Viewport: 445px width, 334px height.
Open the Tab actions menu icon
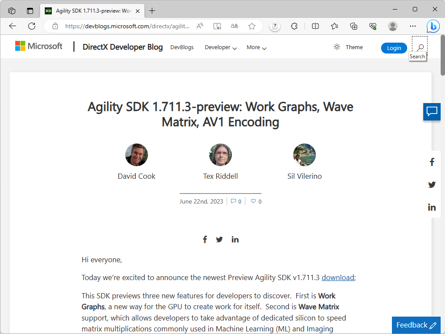[30, 11]
